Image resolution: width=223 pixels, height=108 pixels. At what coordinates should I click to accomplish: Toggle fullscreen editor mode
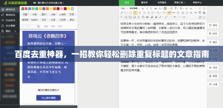point(204,17)
